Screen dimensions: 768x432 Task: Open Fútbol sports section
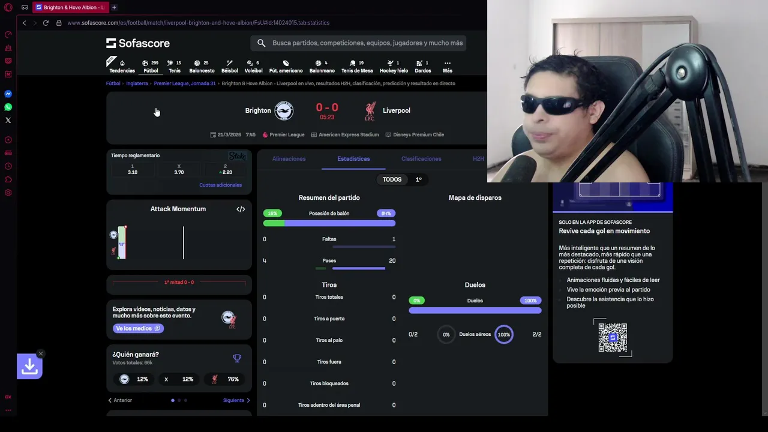point(151,66)
